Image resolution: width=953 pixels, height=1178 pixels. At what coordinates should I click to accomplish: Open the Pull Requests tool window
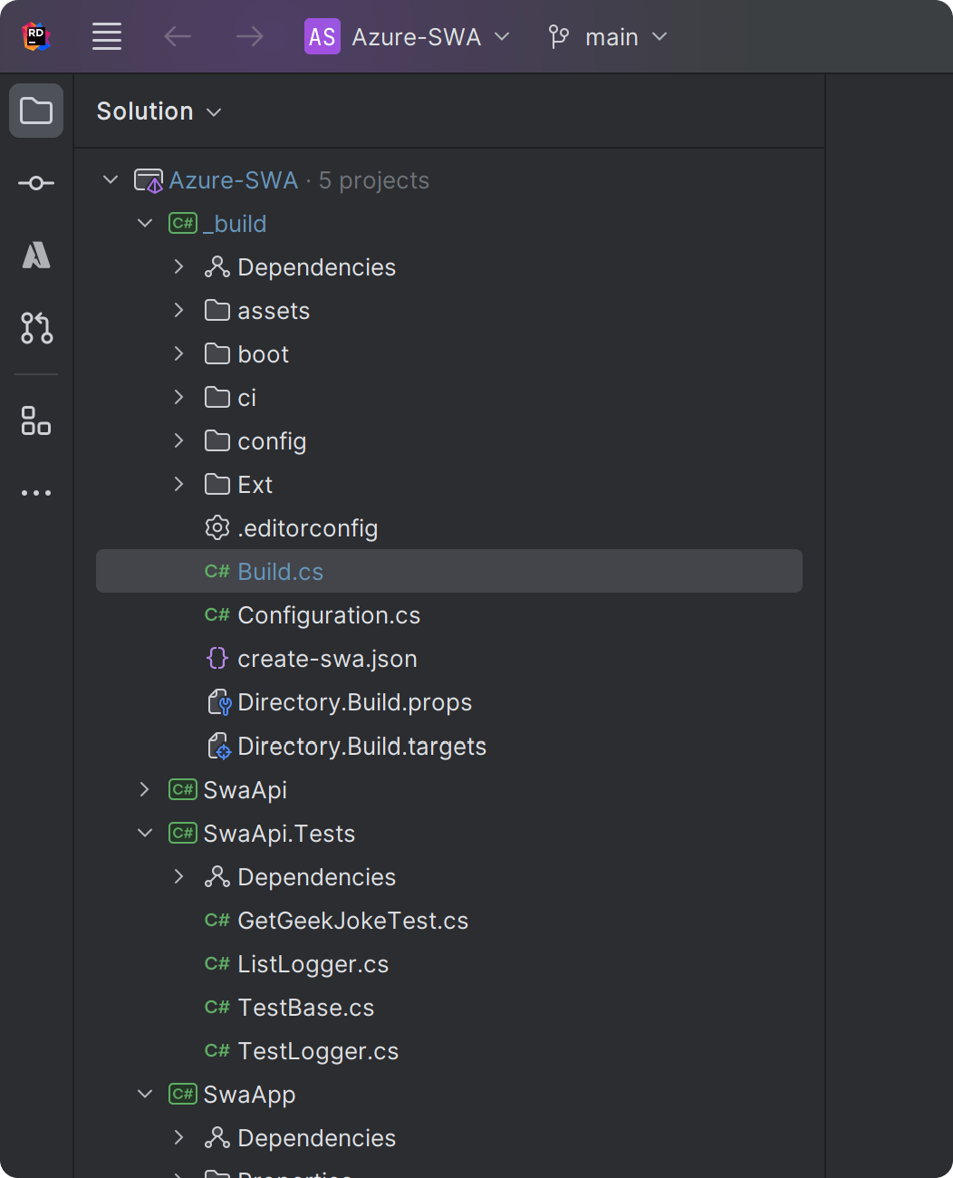(35, 328)
